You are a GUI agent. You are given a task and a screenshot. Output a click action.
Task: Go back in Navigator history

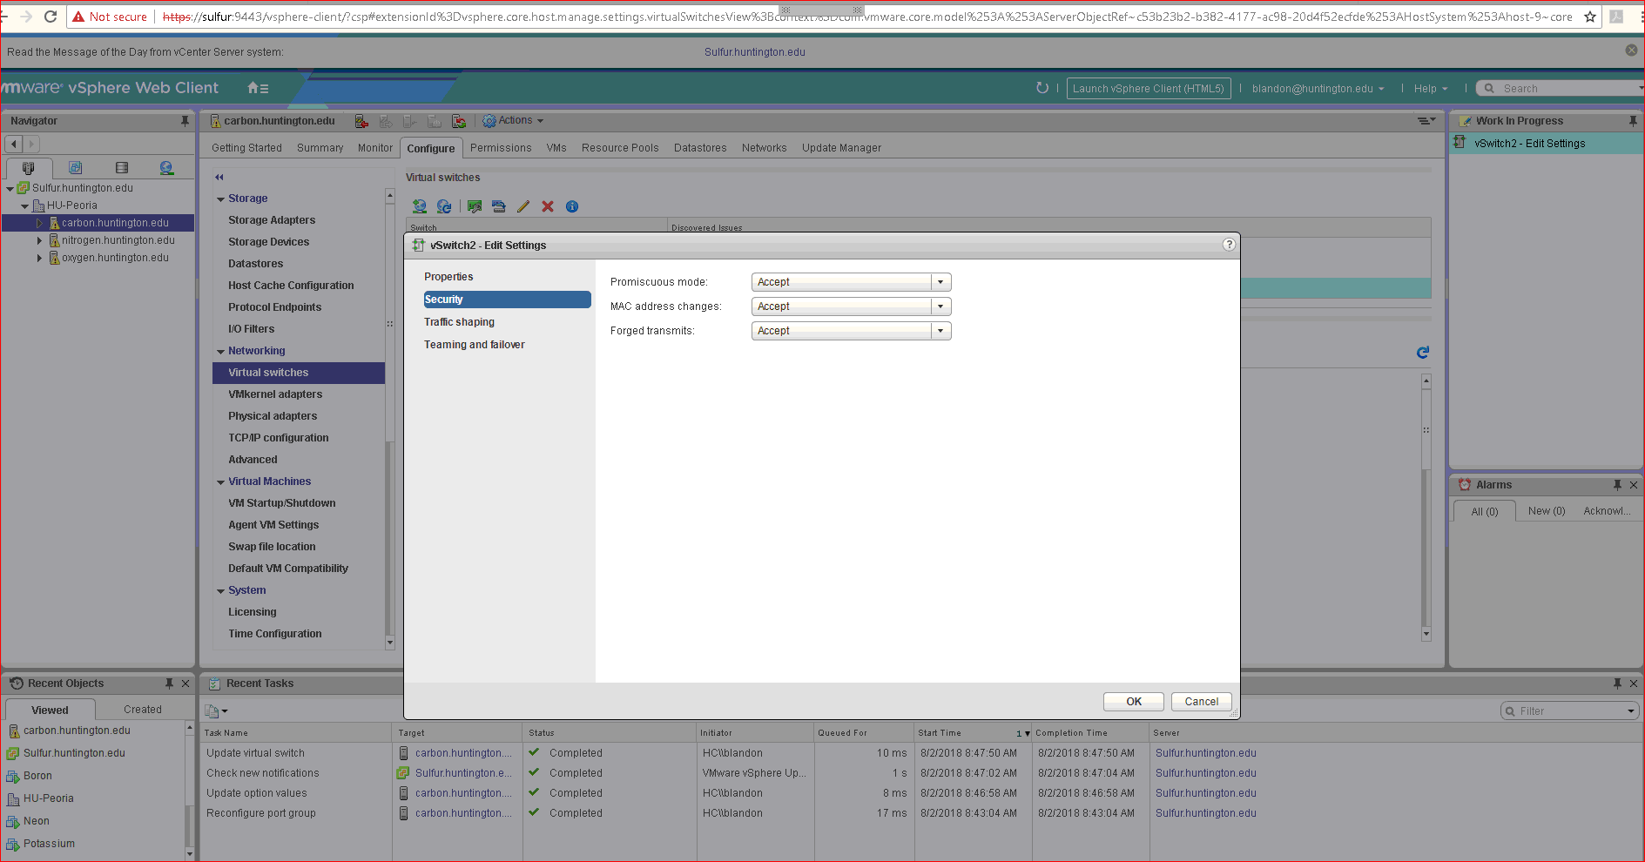click(x=14, y=144)
